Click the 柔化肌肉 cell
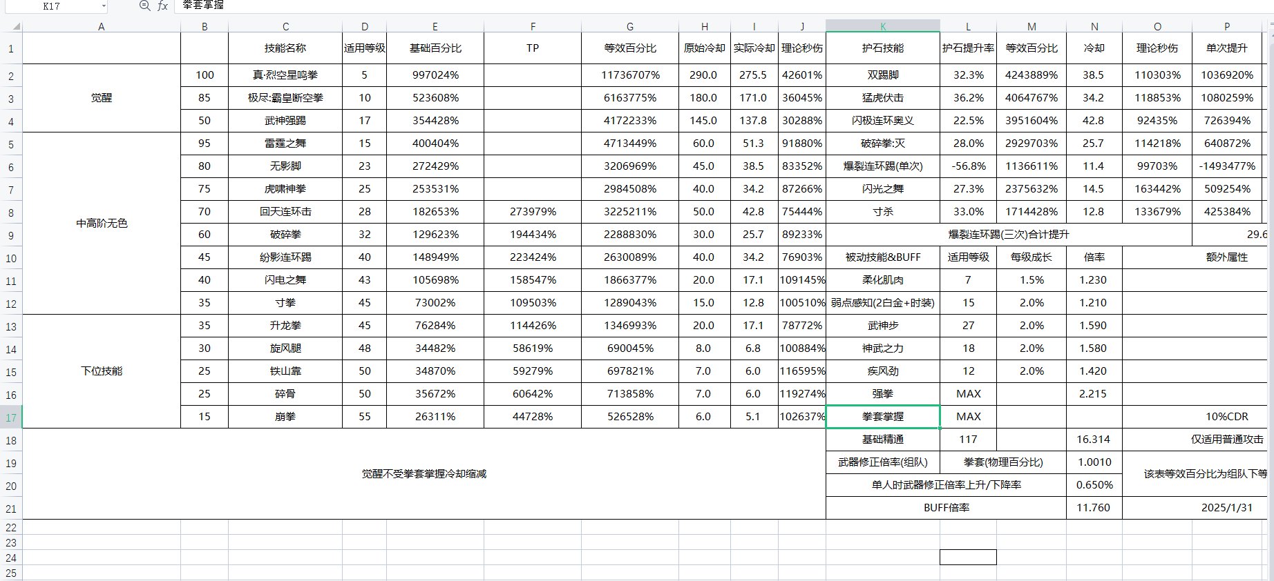The width and height of the screenshot is (1274, 581). (x=883, y=280)
